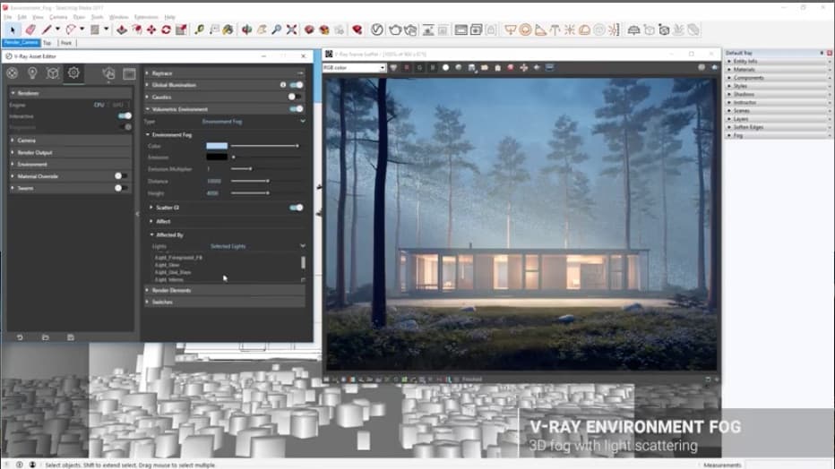Click lights list scrollbar
This screenshot has height=469, width=835.
click(303, 262)
